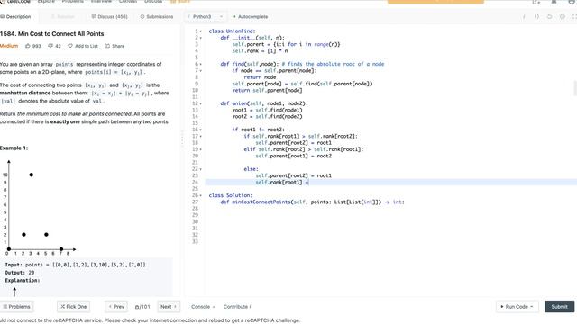The height and width of the screenshot is (324, 577).
Task: Click the Contribute link
Action: (237, 307)
